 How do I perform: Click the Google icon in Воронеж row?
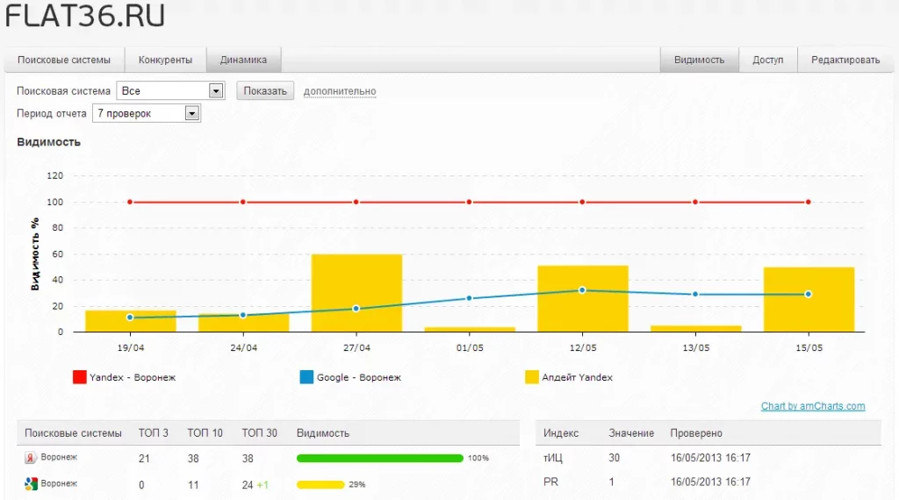31,484
